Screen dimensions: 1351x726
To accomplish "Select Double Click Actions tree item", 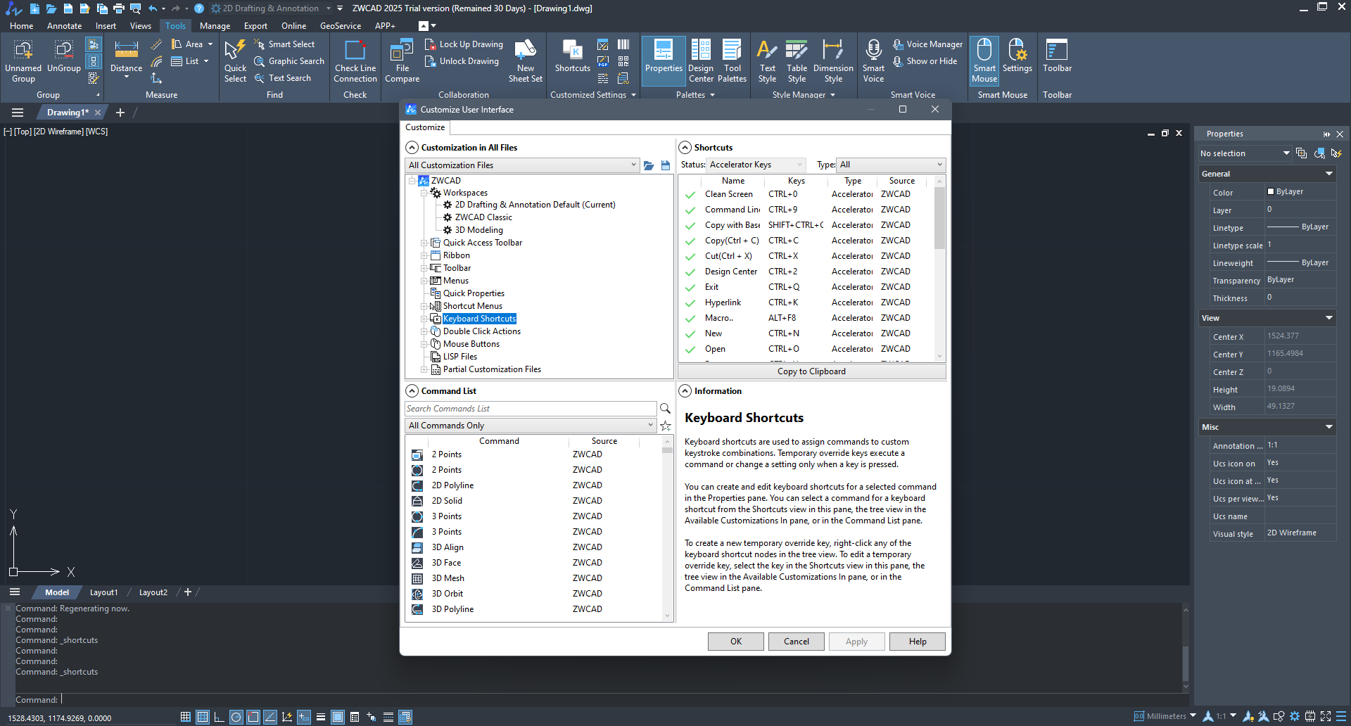I will point(481,331).
